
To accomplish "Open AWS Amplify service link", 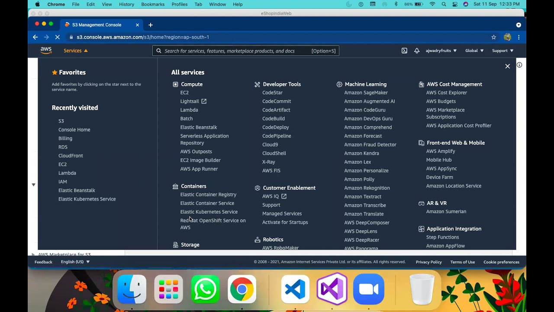I will 441,151.
